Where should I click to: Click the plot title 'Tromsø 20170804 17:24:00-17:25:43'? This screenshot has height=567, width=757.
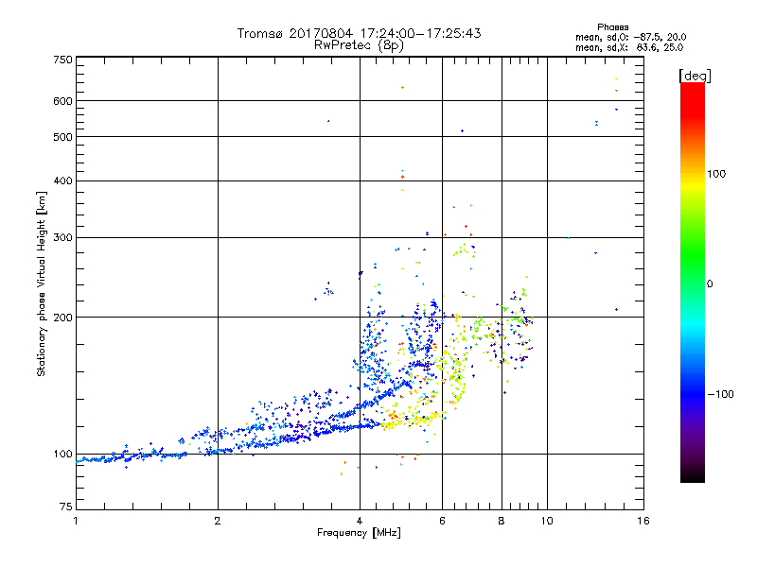pos(359,33)
